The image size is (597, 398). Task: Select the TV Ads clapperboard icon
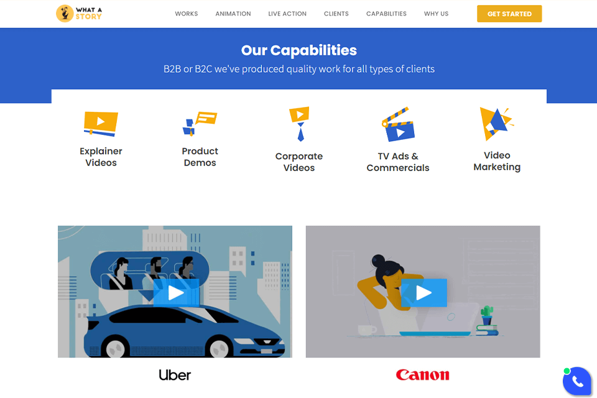click(398, 124)
